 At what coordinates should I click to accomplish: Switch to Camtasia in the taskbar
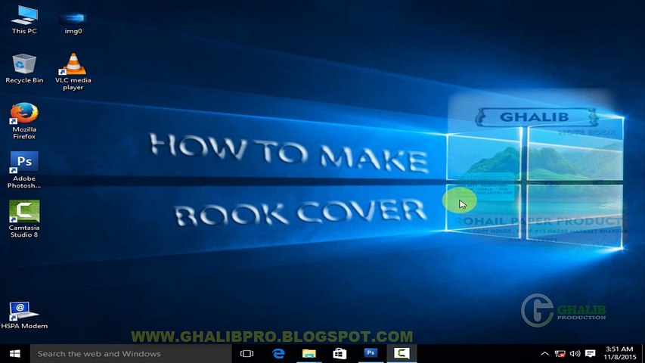tap(402, 353)
